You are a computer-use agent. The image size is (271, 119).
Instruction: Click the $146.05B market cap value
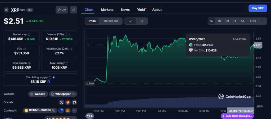16,39
